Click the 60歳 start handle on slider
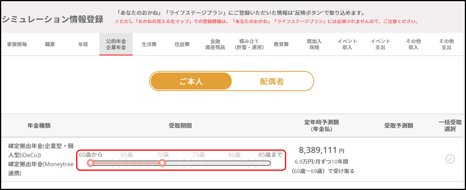466x190 pixels. pyautogui.click(x=90, y=163)
